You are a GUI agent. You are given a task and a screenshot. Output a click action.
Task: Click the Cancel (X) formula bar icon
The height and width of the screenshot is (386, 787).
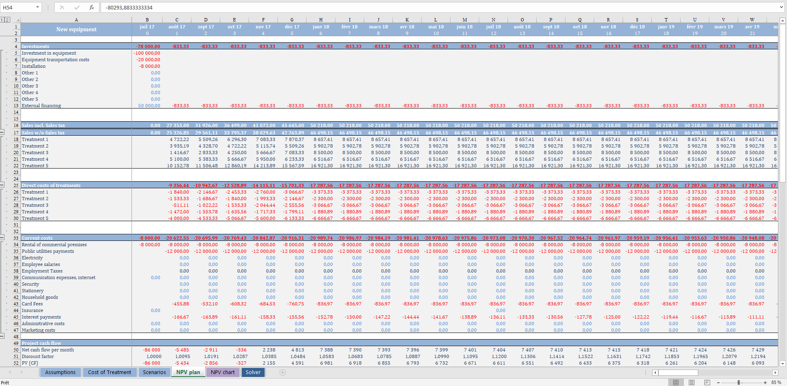click(62, 7)
